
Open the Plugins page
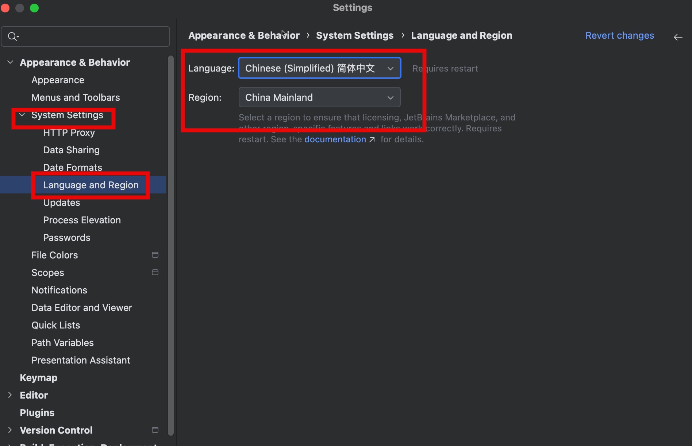37,413
